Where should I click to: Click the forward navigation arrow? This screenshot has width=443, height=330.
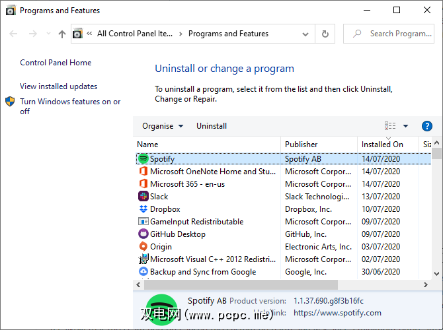pyautogui.click(x=33, y=34)
